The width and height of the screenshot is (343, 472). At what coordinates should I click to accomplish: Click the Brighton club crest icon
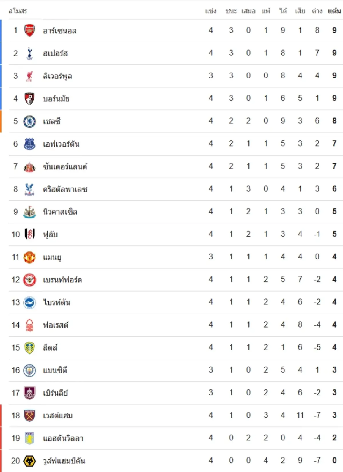(29, 302)
